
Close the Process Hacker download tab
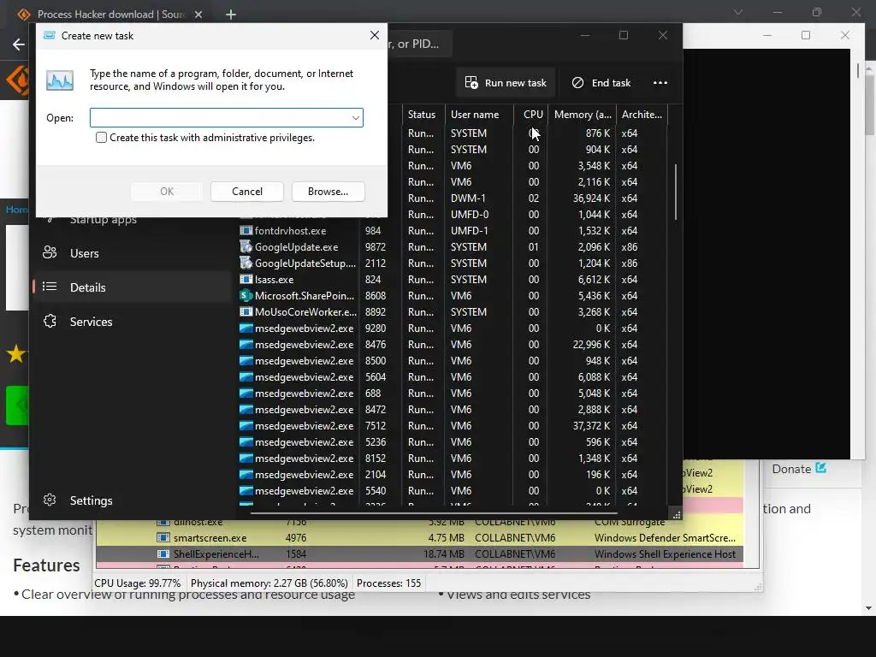[x=198, y=15]
